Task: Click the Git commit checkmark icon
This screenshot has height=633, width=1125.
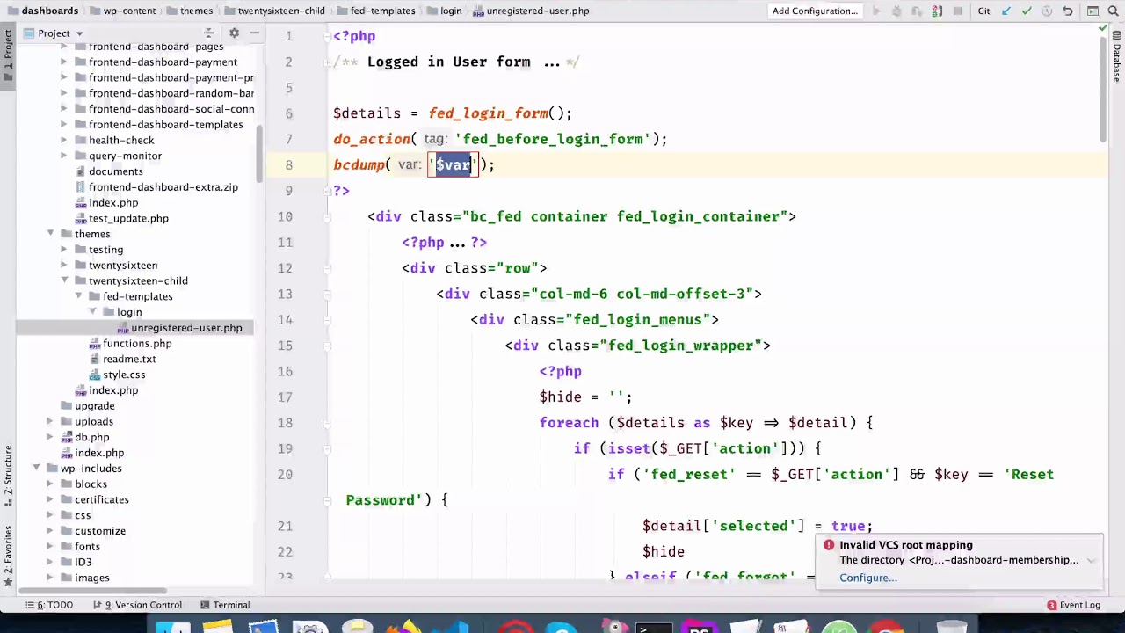Action: click(x=1027, y=11)
